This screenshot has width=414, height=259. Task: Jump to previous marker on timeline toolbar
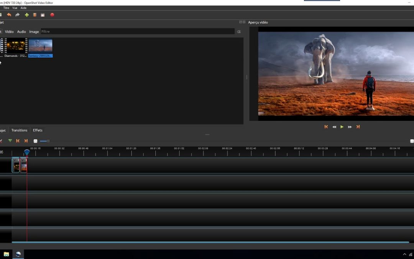click(x=18, y=141)
